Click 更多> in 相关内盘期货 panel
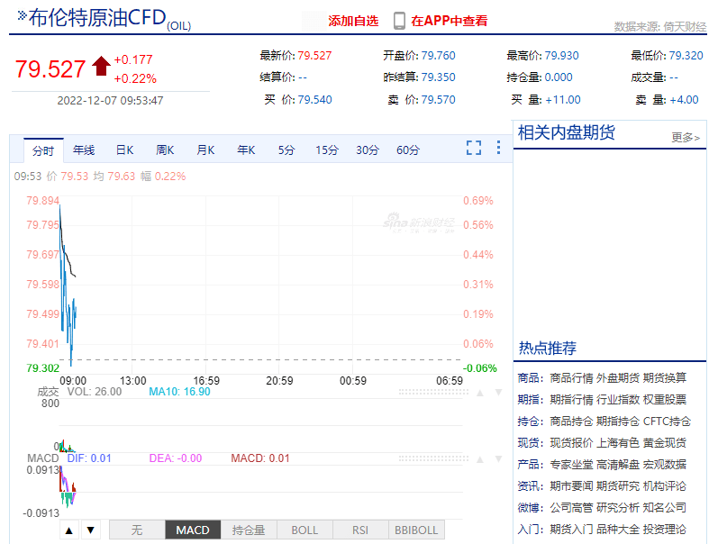Image resolution: width=718 pixels, height=544 pixels. (686, 137)
